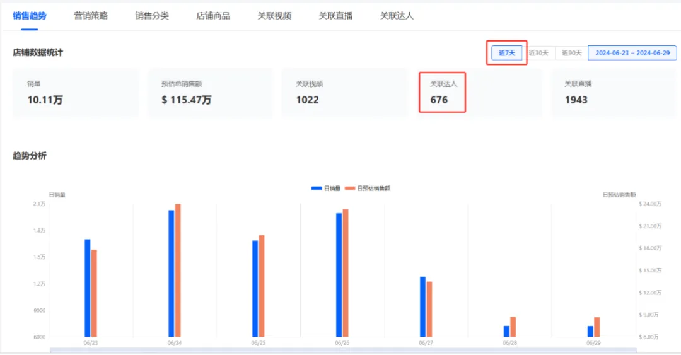Click the 06/26 x-axis date label
The width and height of the screenshot is (681, 355).
click(342, 343)
